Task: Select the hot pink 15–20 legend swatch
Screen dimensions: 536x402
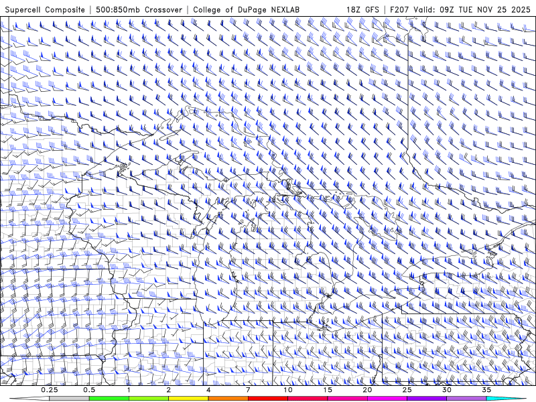Action: pyautogui.click(x=347, y=399)
